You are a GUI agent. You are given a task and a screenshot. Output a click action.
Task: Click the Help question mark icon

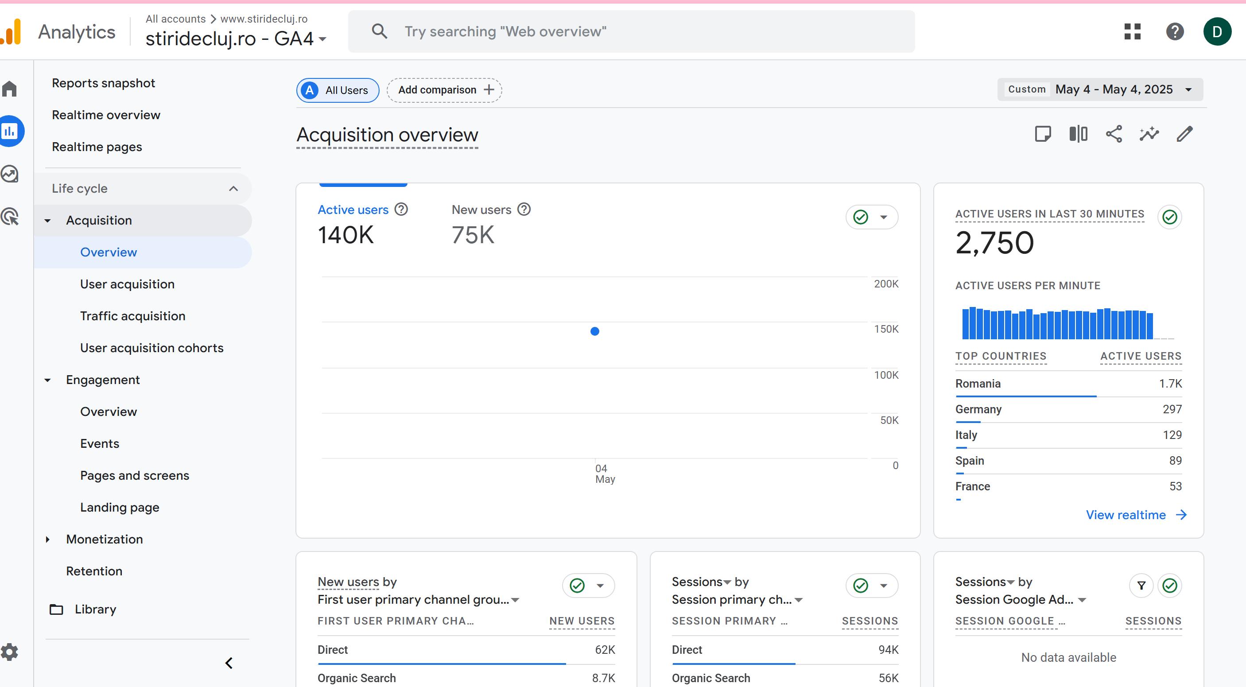[1174, 32]
